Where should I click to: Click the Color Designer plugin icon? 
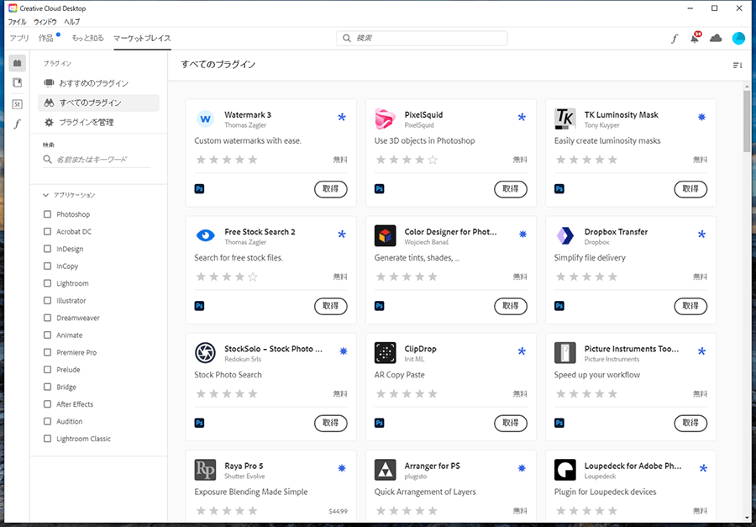[x=386, y=235]
